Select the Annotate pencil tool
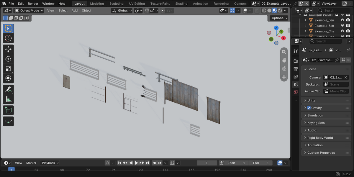Image resolution: width=354 pixels, height=177 pixels. point(8,89)
